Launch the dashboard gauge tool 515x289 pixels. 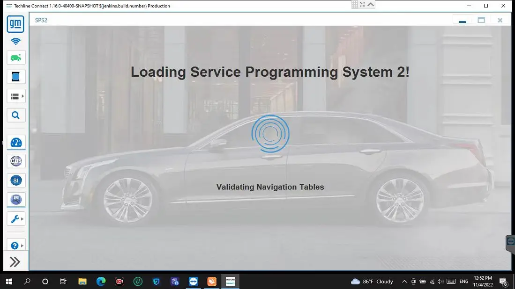pyautogui.click(x=16, y=143)
